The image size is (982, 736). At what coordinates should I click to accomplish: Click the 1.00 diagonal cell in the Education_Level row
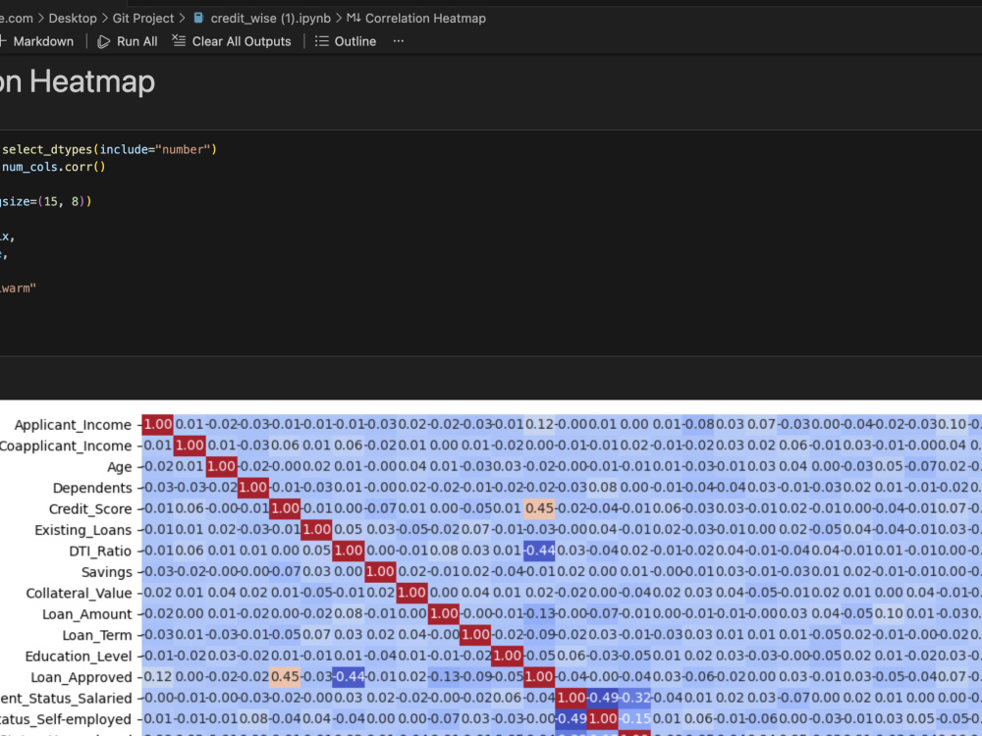[x=508, y=656]
